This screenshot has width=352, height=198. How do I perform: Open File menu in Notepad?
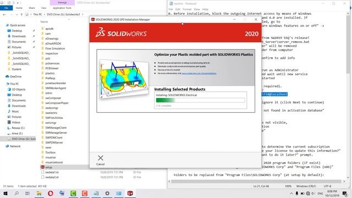170,9
